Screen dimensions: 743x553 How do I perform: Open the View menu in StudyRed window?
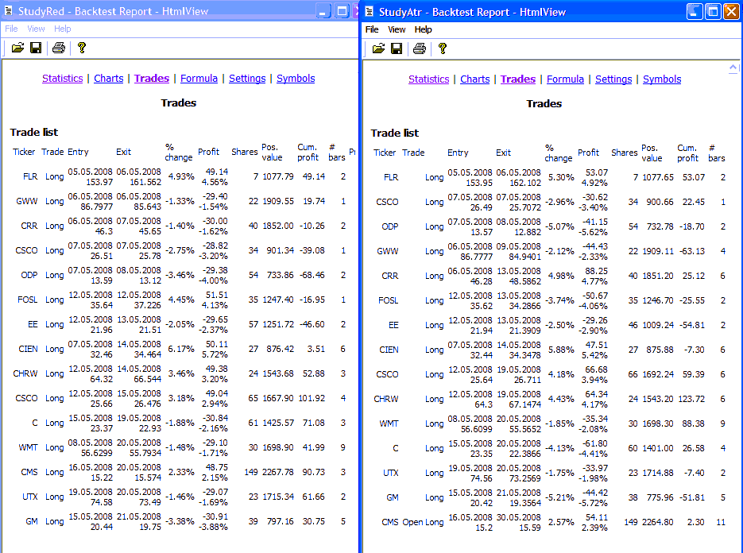(x=36, y=29)
